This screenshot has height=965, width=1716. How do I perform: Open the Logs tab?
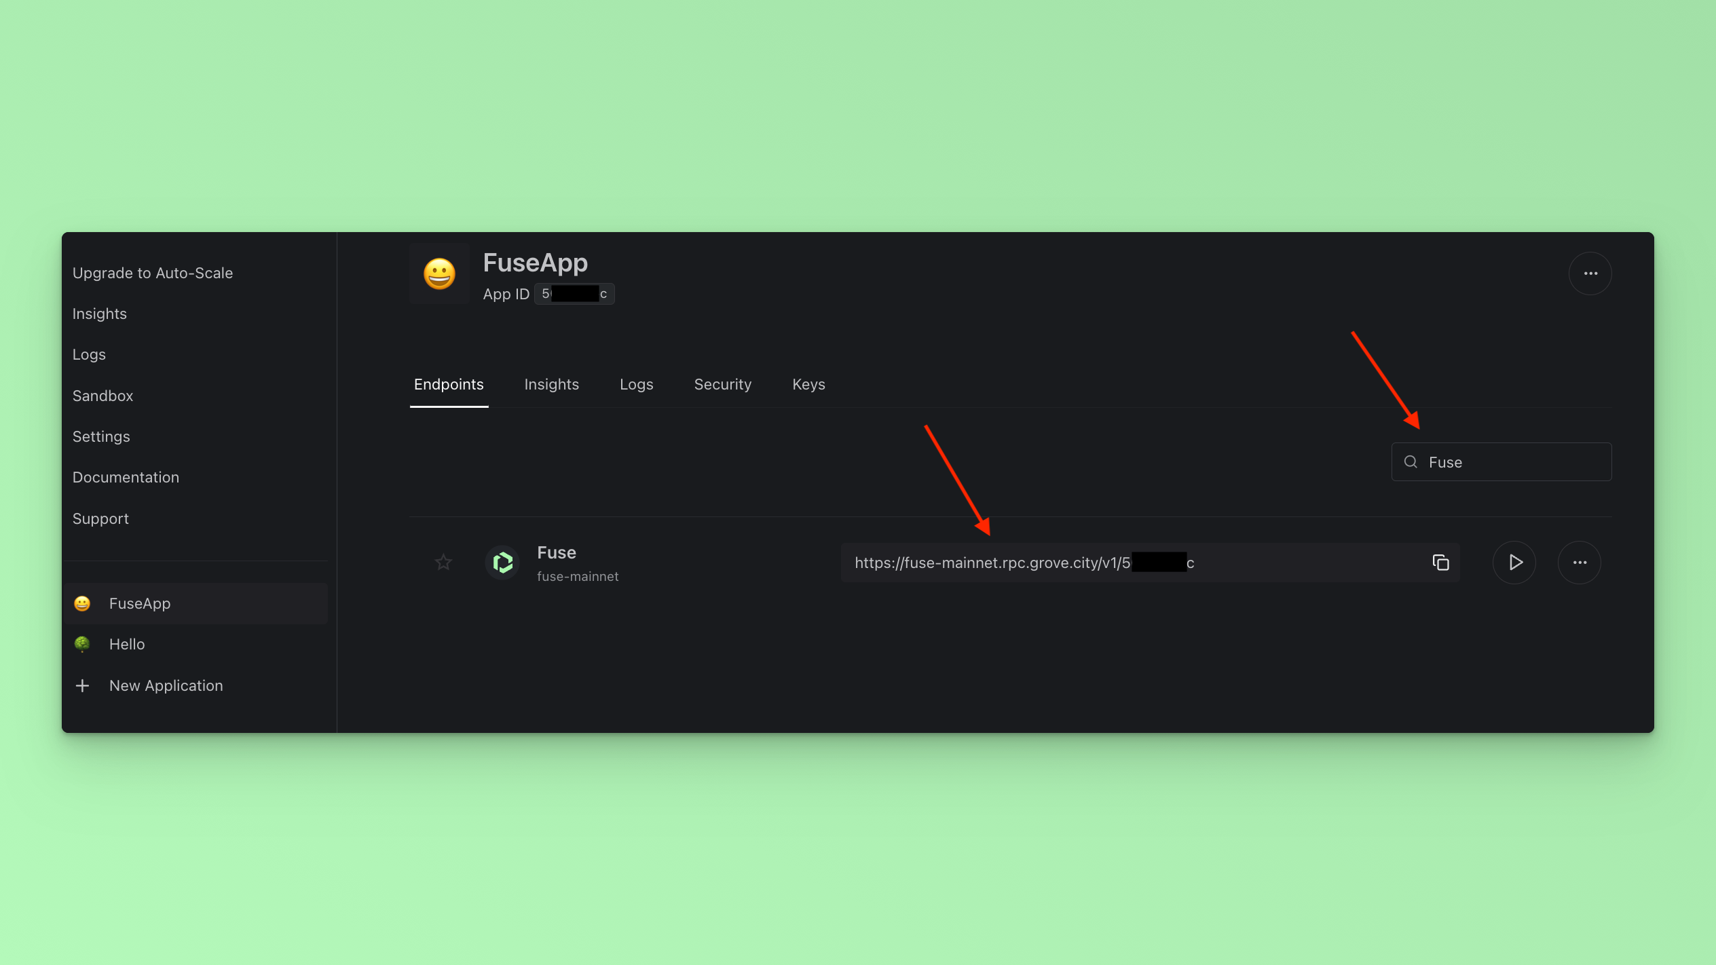(636, 385)
